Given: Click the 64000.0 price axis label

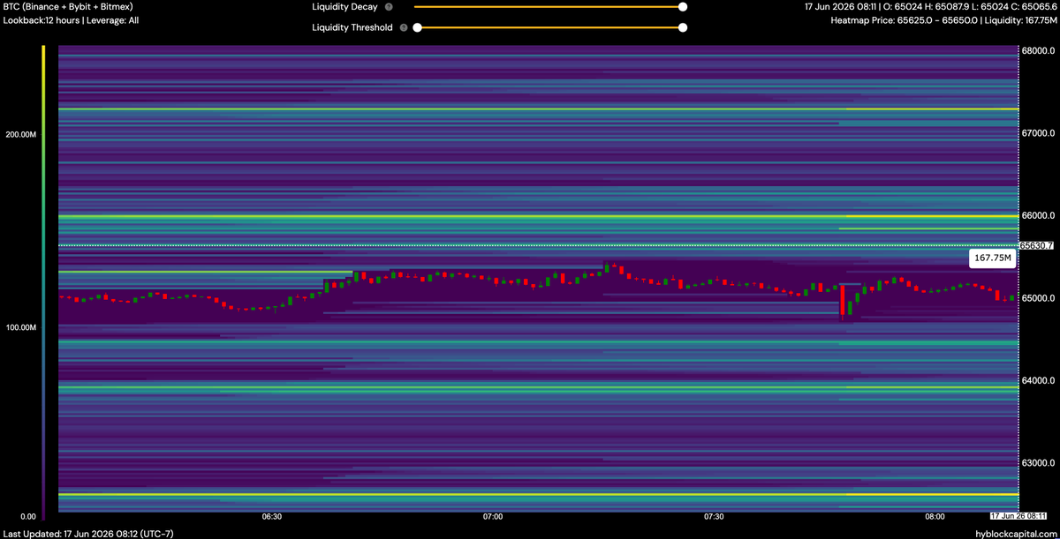Looking at the screenshot, I should point(1039,380).
